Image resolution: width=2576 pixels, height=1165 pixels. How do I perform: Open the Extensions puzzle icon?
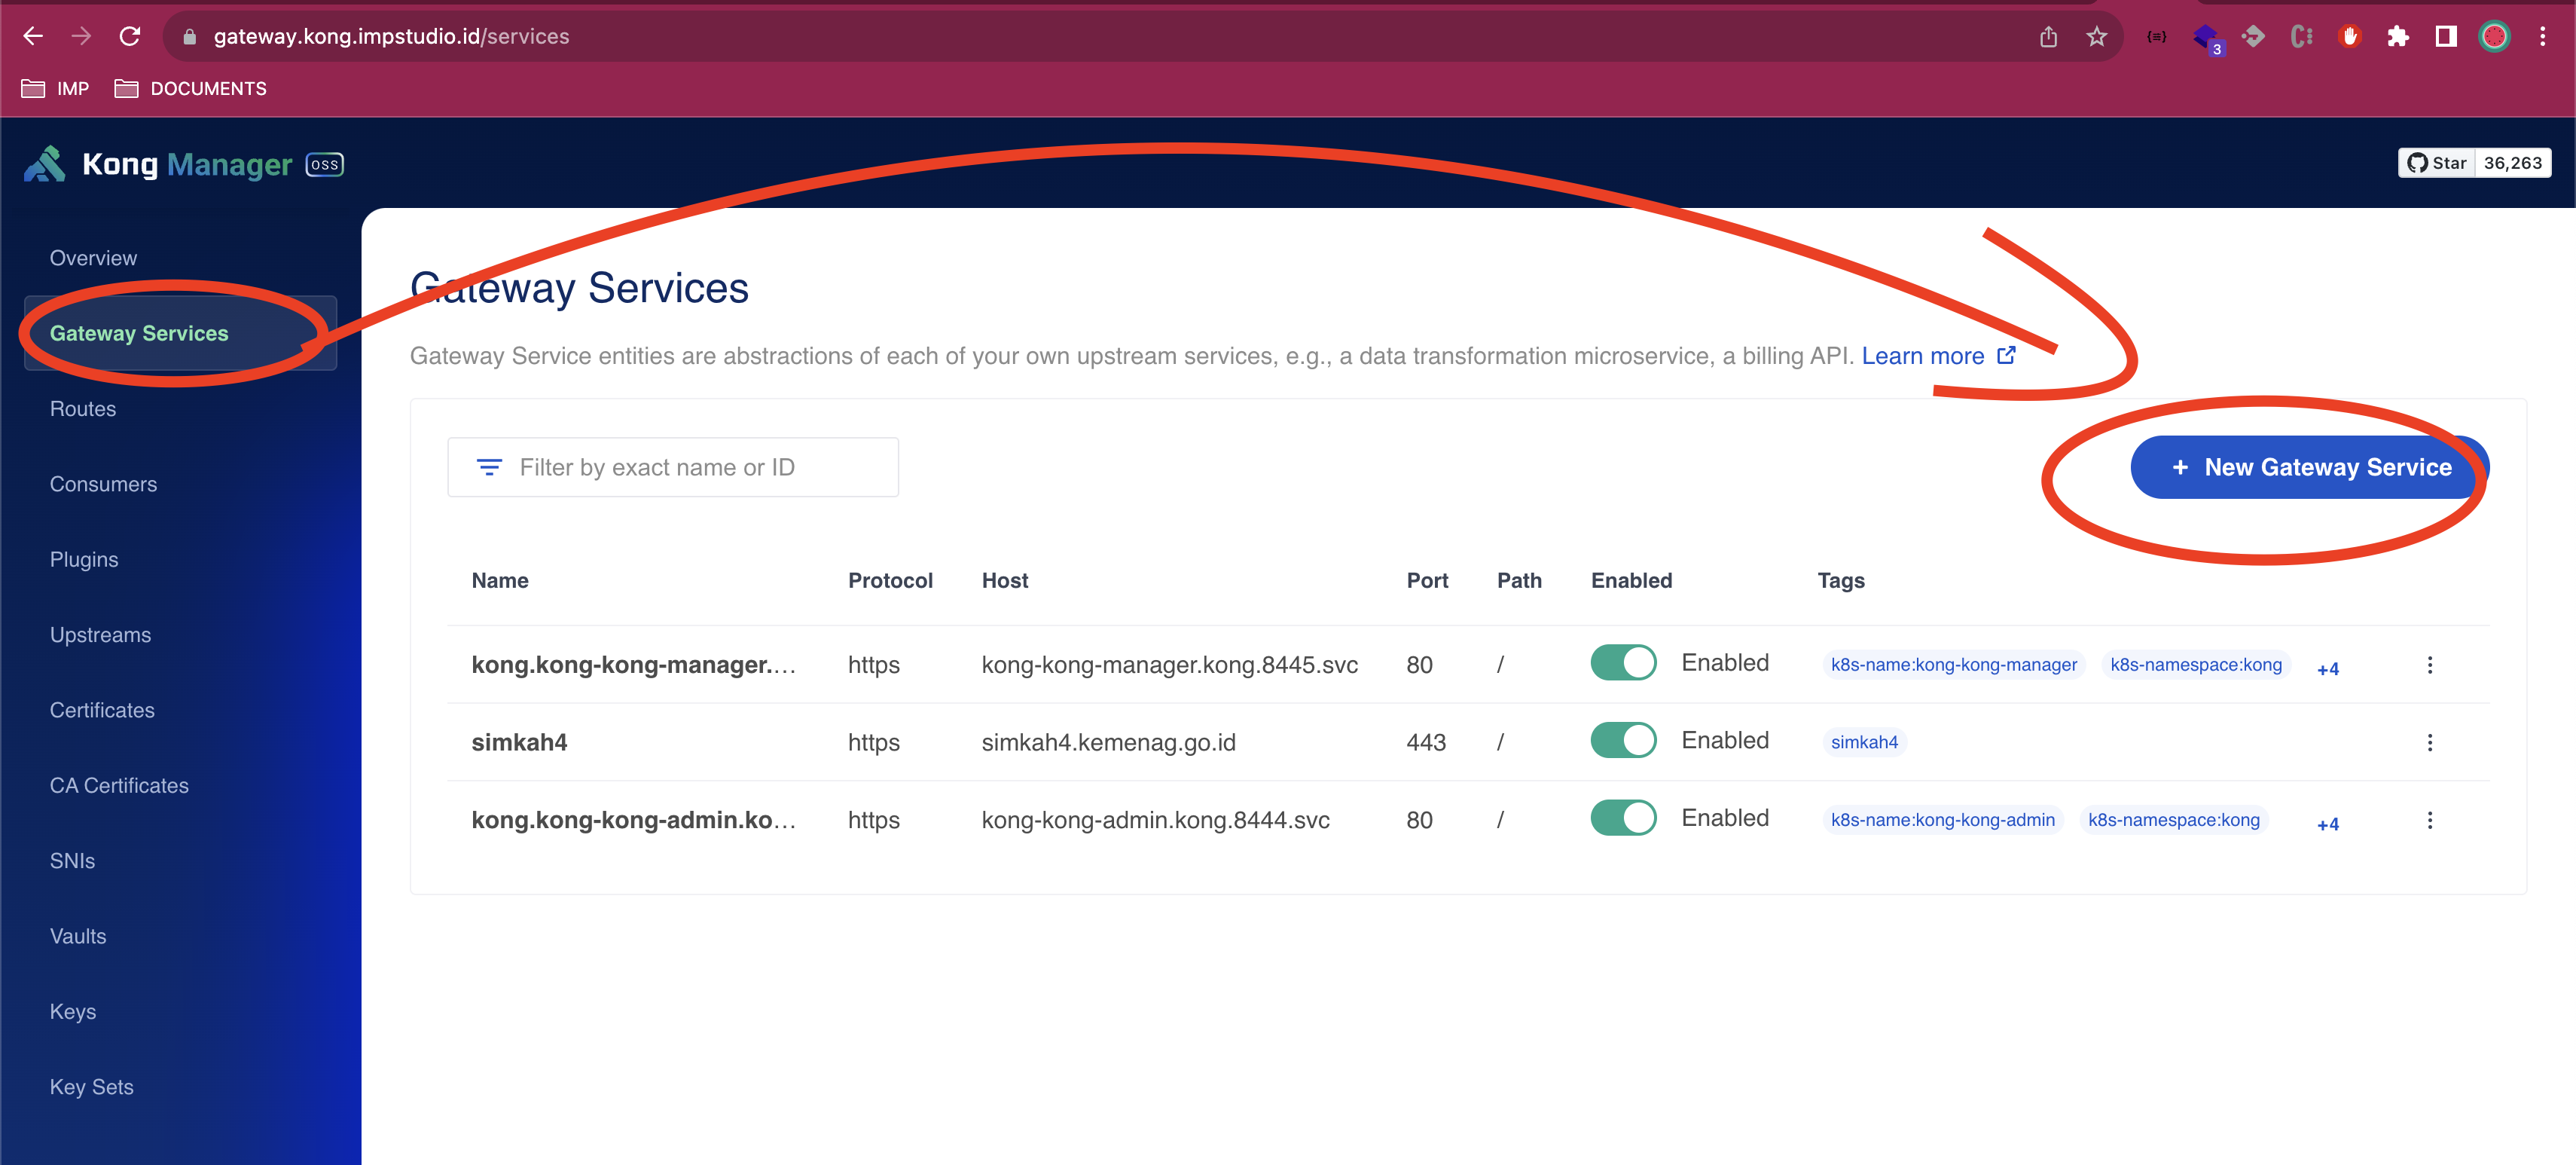(x=2398, y=37)
